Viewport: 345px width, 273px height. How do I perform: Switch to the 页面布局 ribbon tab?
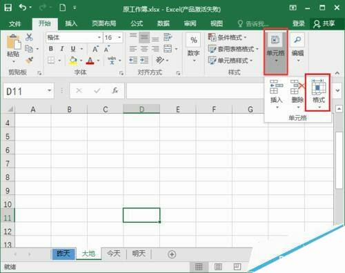[x=104, y=23]
